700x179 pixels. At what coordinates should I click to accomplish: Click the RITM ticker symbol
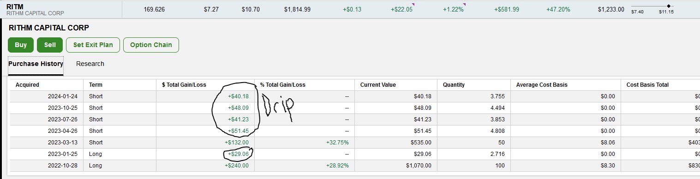click(x=15, y=6)
